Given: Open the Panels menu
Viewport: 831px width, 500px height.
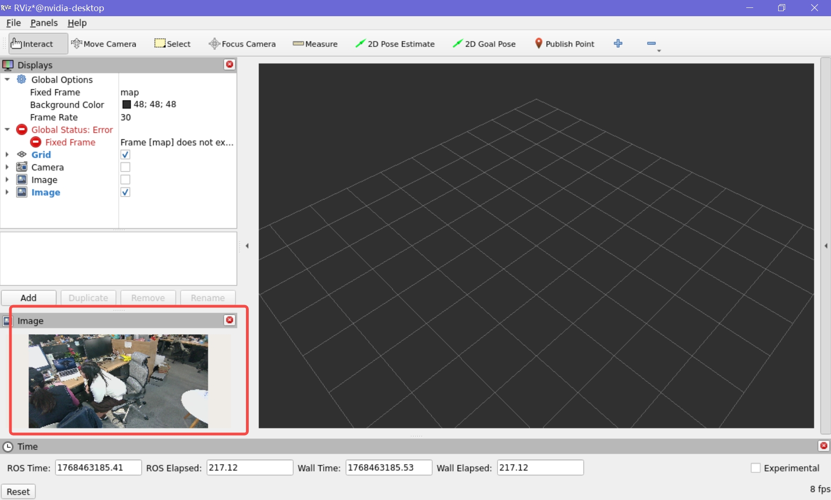Looking at the screenshot, I should point(44,23).
